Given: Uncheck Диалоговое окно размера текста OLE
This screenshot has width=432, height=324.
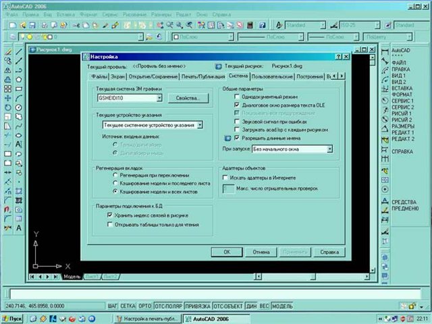Looking at the screenshot, I should click(237, 105).
